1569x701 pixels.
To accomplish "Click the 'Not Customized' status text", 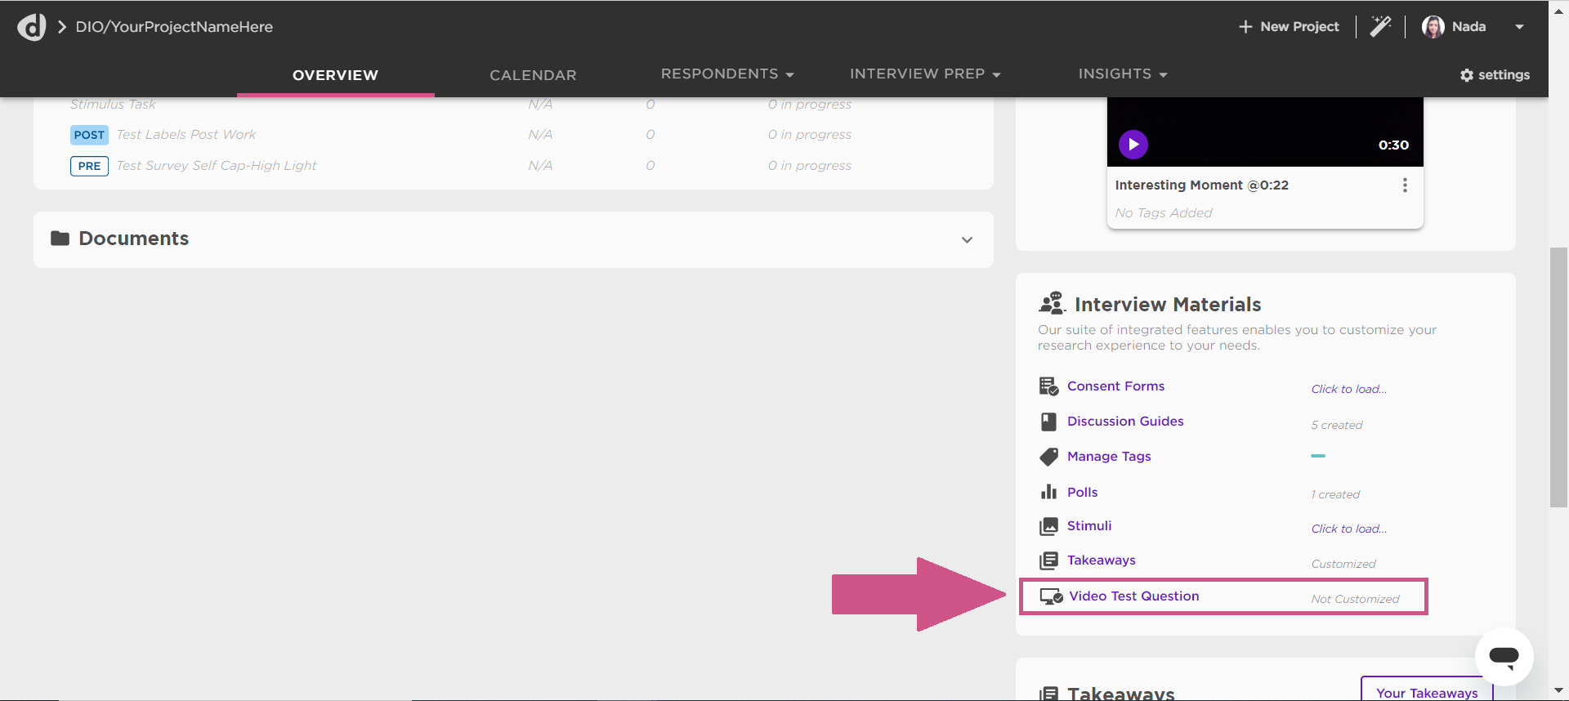I will tap(1355, 599).
